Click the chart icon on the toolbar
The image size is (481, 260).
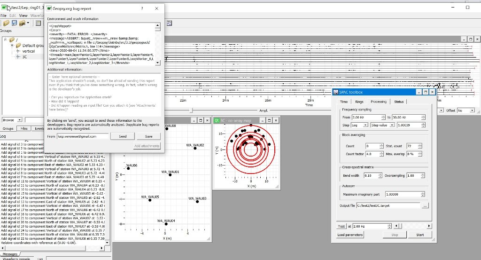coord(169,23)
